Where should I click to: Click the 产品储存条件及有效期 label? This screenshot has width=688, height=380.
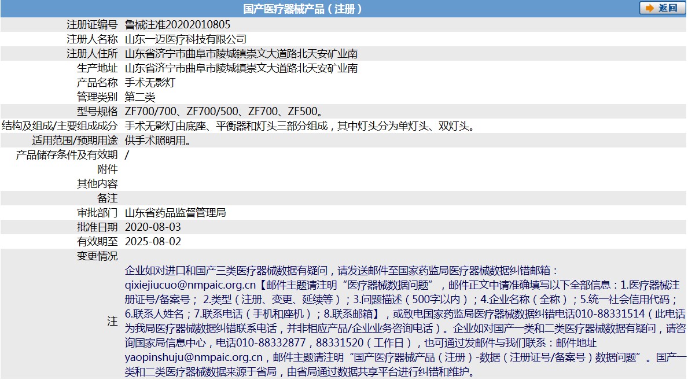pos(67,155)
